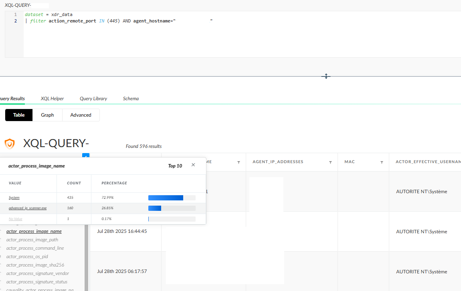The image size is (461, 291).
Task: Click advanced_ip_scanner.exe value link
Action: (28, 208)
